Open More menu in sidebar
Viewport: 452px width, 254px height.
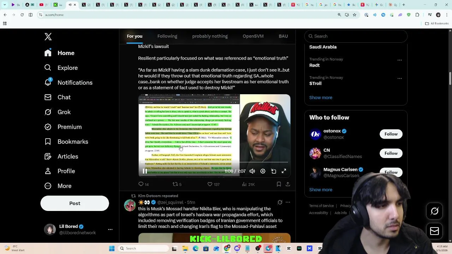pyautogui.click(x=58, y=186)
